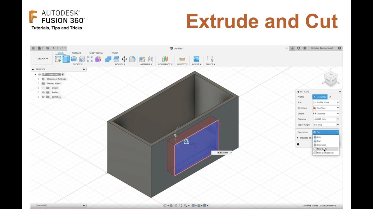The height and width of the screenshot is (209, 373).
Task: Activate the Unsaved component radio button
Action: [x=63, y=75]
